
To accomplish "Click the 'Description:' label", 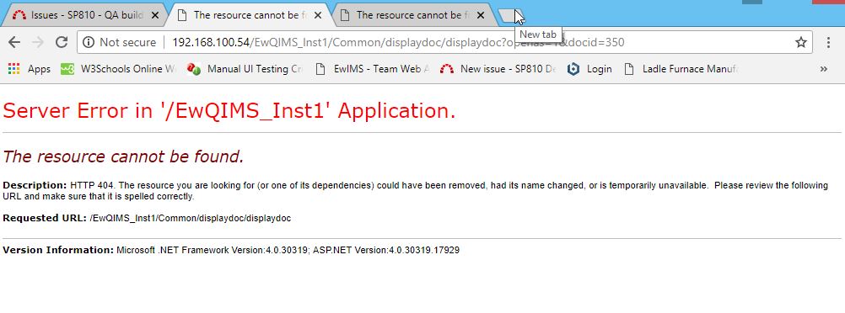I will 35,186.
